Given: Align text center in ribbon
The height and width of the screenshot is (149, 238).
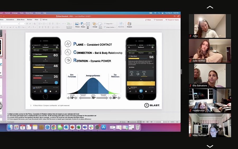Looking at the screenshot, I should (43, 27).
